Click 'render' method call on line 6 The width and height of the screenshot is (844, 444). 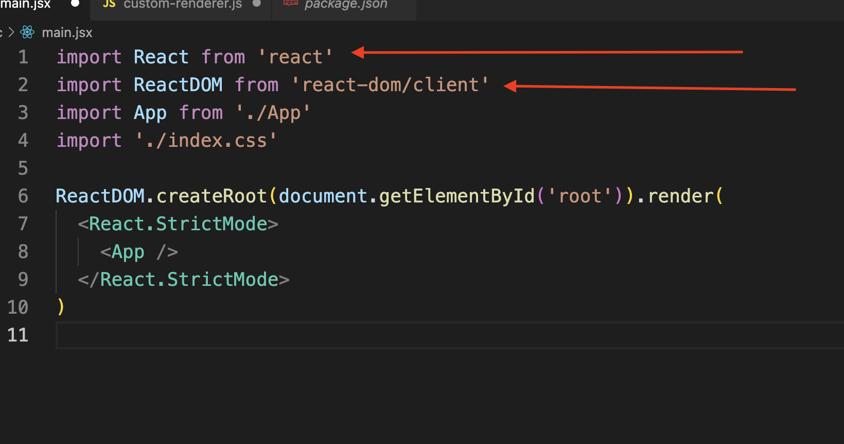pyautogui.click(x=680, y=196)
